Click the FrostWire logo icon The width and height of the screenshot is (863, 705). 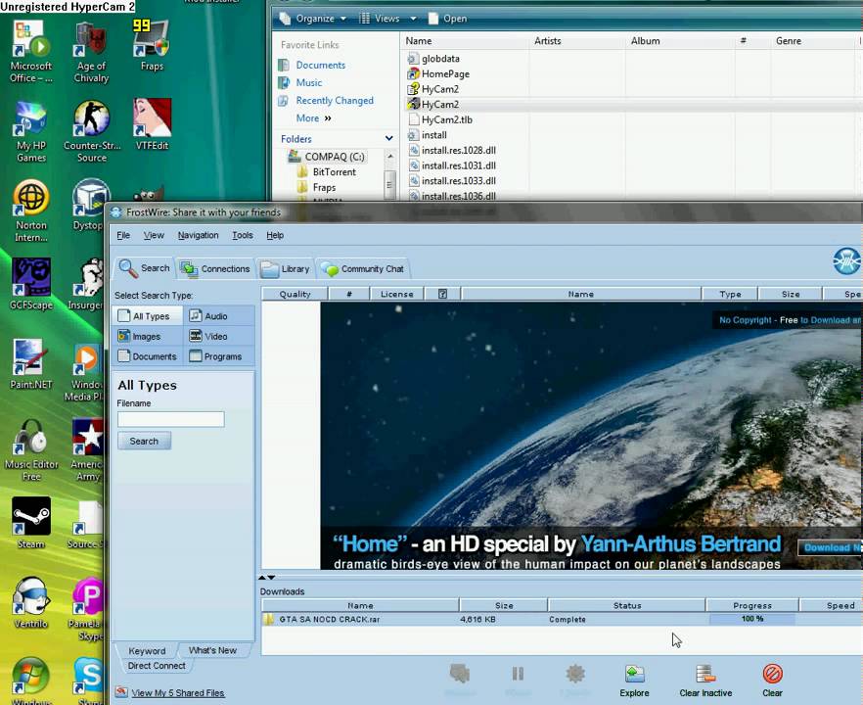(x=846, y=261)
